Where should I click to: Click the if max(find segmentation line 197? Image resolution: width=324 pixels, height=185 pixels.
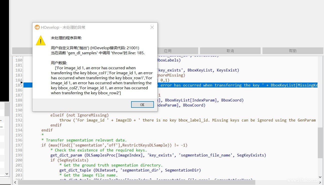click(x=114, y=145)
